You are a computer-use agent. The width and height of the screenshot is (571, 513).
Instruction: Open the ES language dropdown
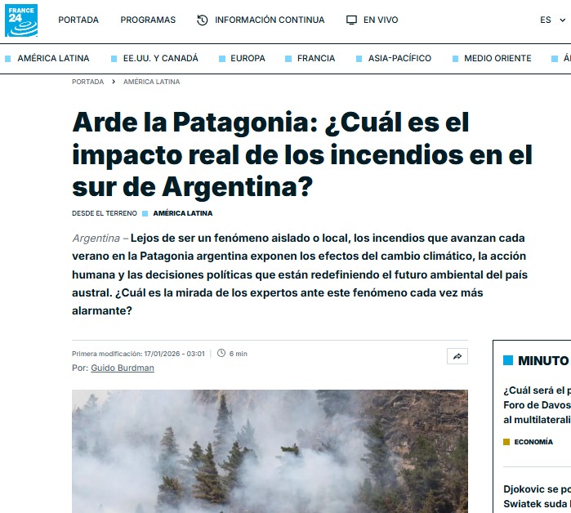551,20
